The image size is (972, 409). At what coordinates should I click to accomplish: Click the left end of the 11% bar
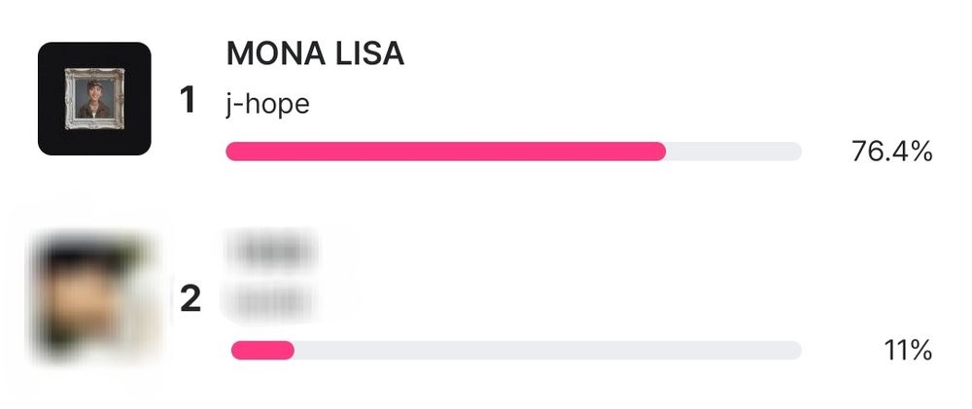point(237,350)
